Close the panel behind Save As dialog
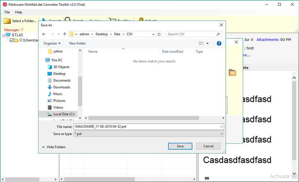This screenshot has height=182, width=299. pyautogui.click(x=236, y=42)
